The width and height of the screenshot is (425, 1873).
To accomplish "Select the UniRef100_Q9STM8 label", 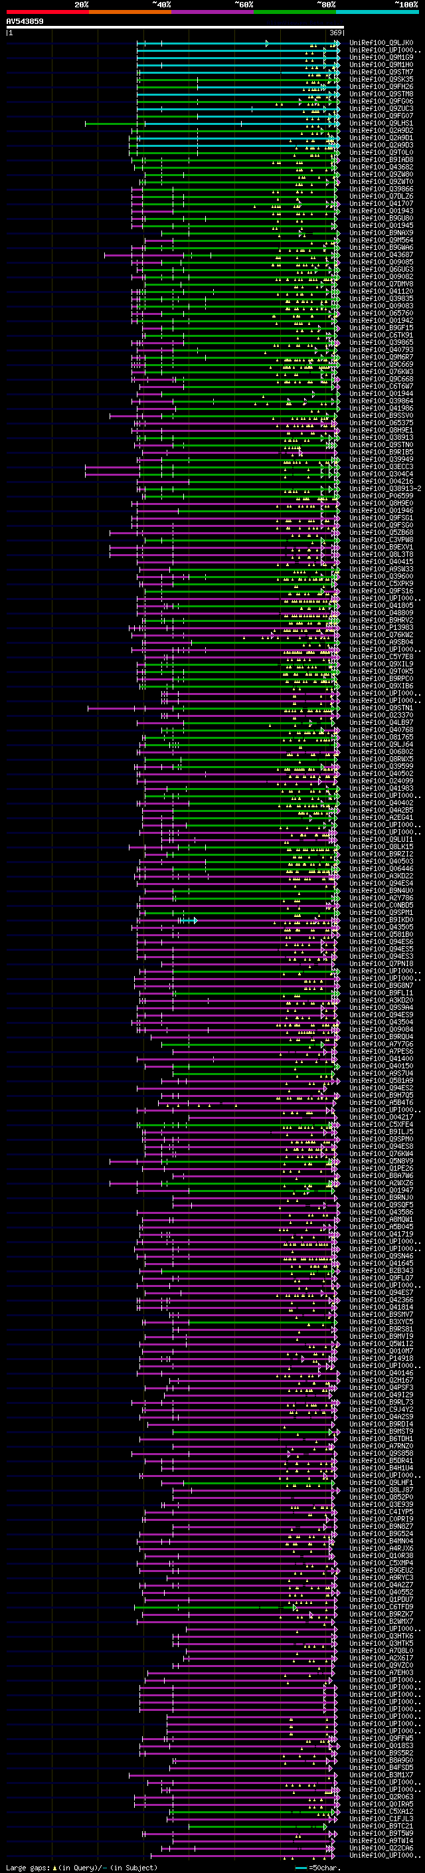I will (x=381, y=94).
